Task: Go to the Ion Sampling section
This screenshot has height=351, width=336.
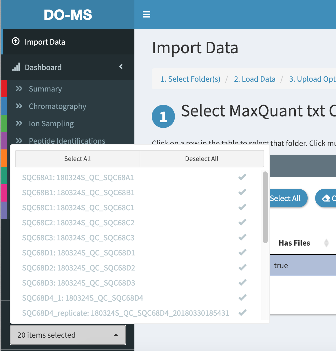Action: coord(51,124)
